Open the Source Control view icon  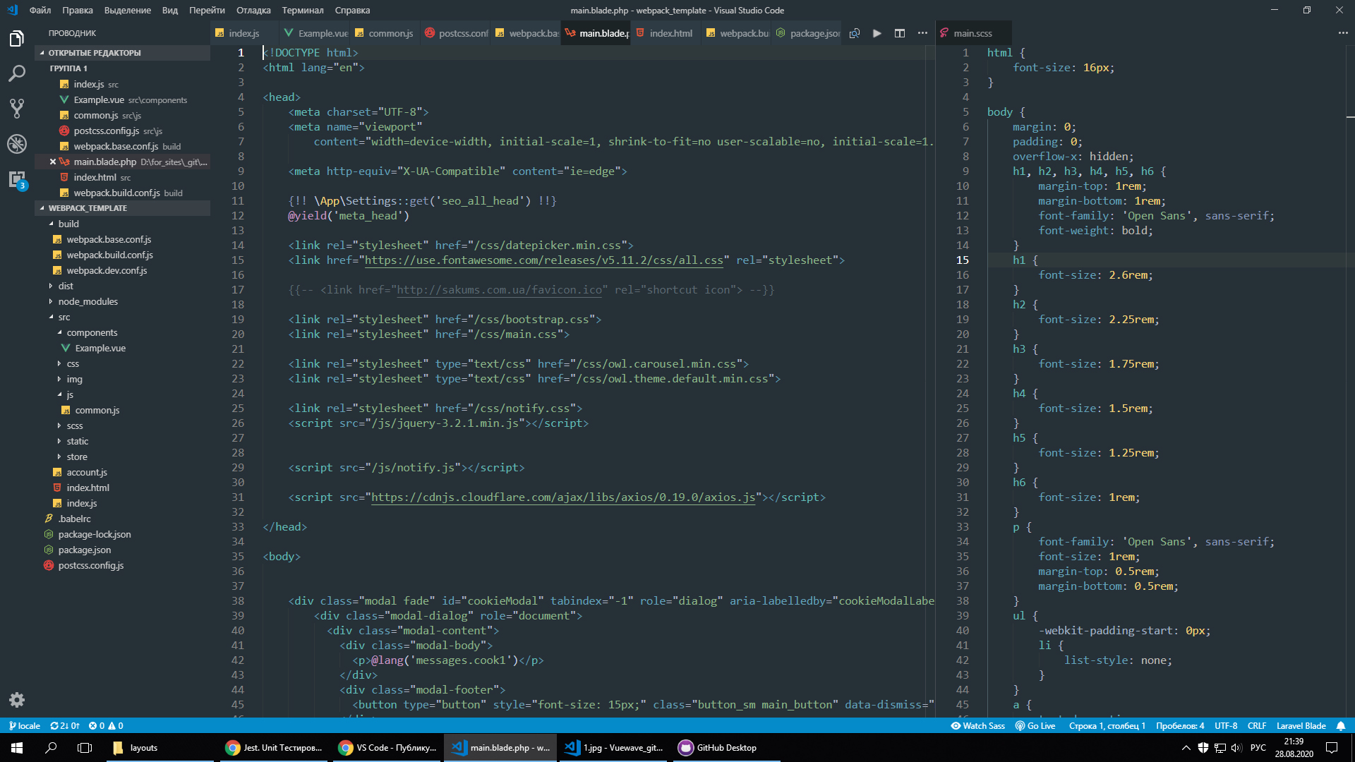(x=17, y=108)
